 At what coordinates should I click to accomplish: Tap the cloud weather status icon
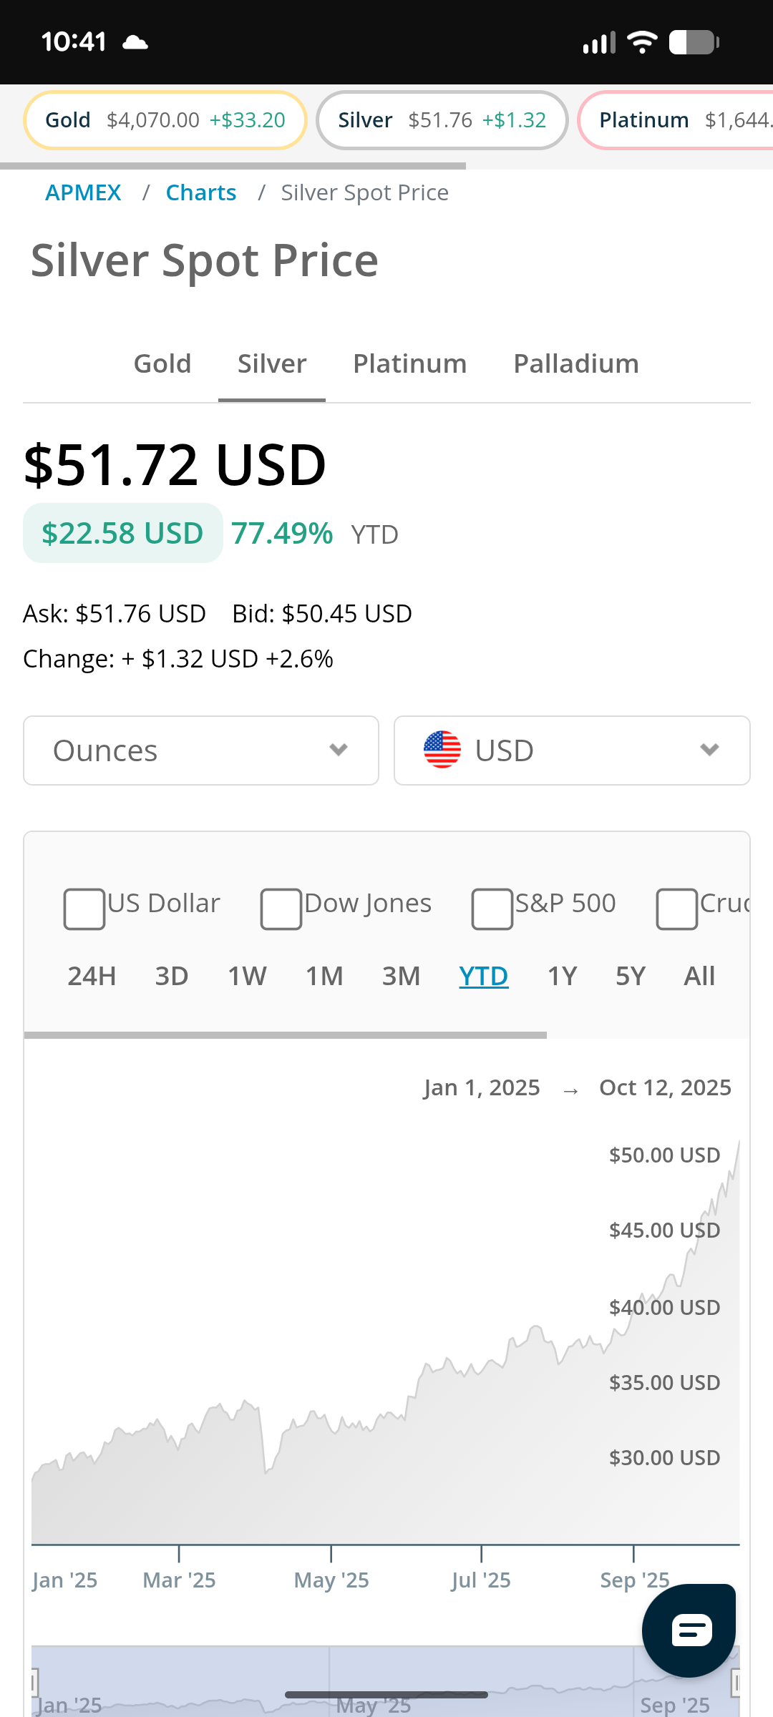[135, 43]
